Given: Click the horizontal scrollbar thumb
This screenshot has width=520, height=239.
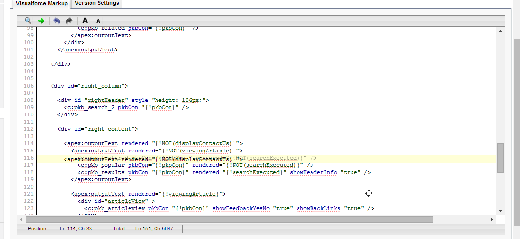Looking at the screenshot, I should (x=229, y=219).
